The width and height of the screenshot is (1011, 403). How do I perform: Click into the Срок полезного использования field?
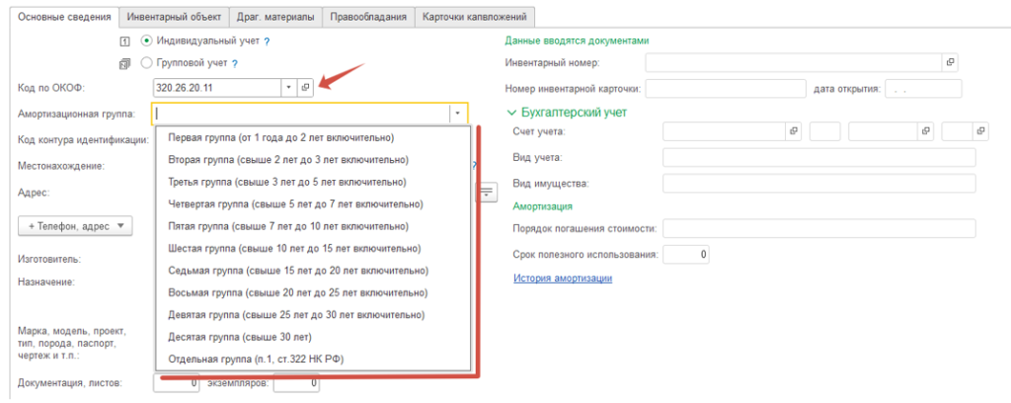686,254
